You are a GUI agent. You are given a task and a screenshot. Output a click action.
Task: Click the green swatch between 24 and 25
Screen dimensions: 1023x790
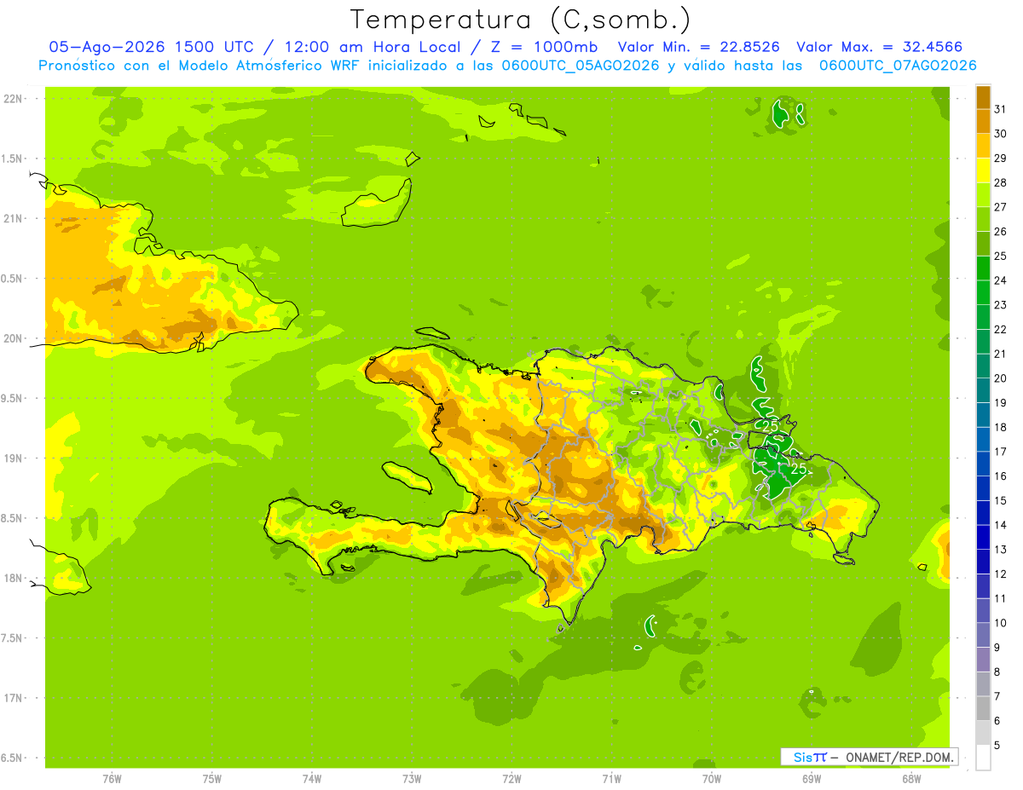tap(983, 268)
